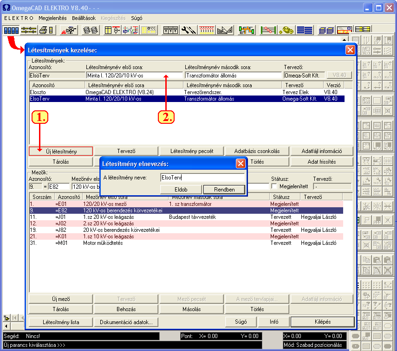This screenshot has width=397, height=351.
Task: Click the A létesítmény neve input field
Action: (202, 178)
